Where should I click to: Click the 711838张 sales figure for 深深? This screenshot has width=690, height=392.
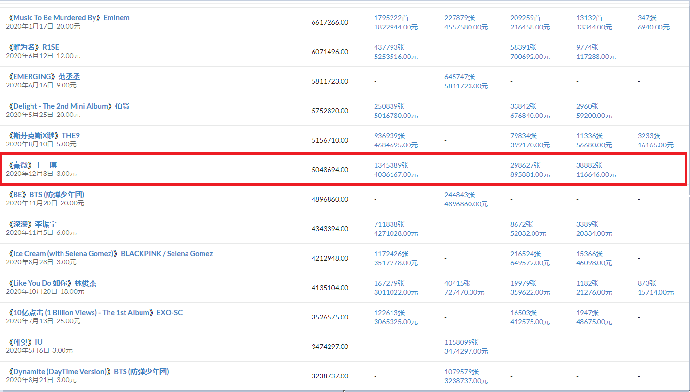(390, 224)
